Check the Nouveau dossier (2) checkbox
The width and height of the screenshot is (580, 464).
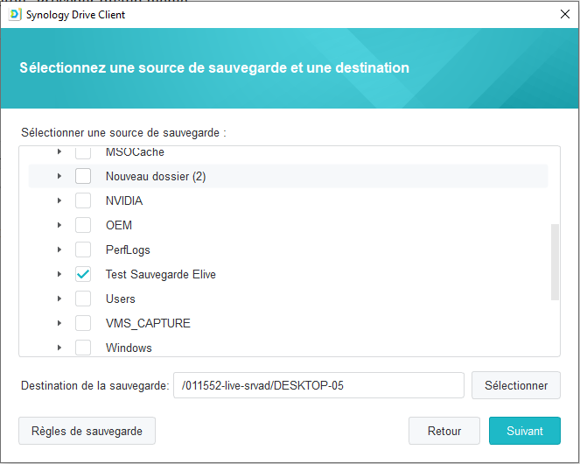(x=83, y=176)
